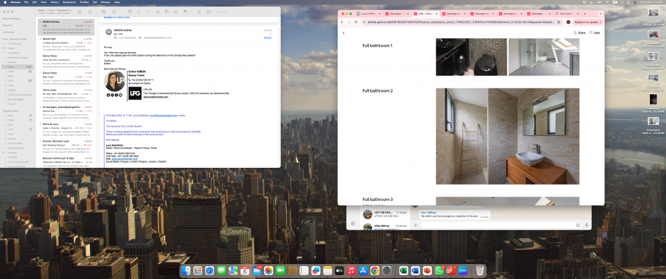
Task: Open the Move to folder dropdown in Mail
Action: (x=209, y=12)
